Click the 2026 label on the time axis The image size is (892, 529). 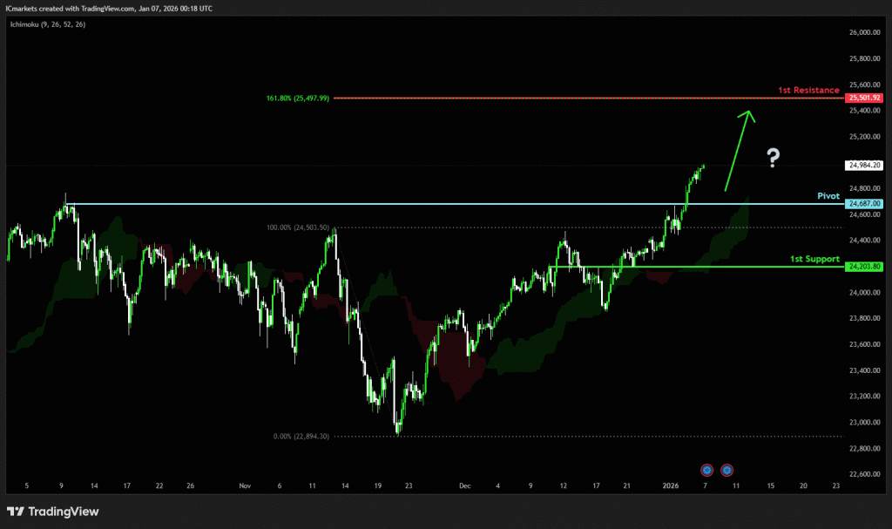point(670,485)
